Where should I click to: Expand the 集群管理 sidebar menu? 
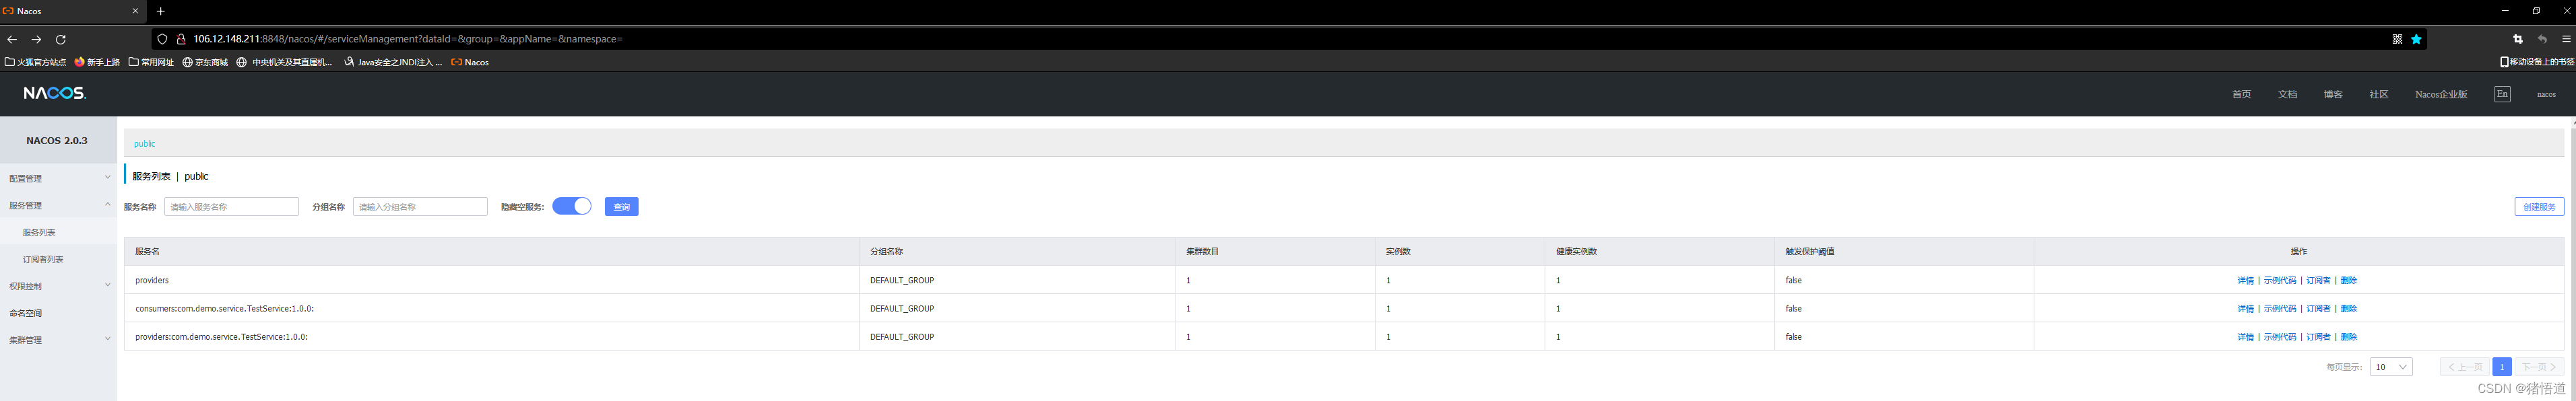pyautogui.click(x=58, y=340)
